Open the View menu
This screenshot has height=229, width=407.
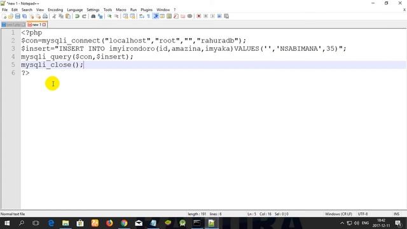click(39, 10)
